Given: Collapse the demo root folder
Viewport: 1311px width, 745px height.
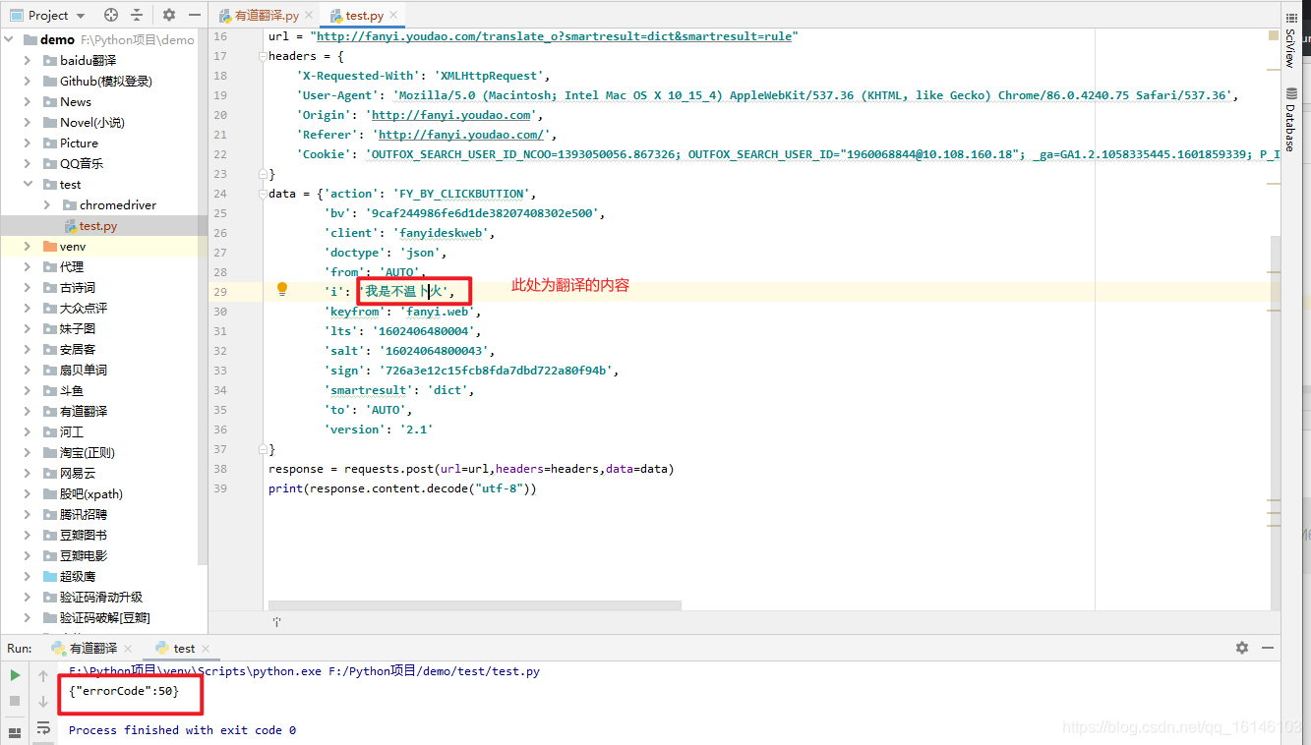Looking at the screenshot, I should pos(10,40).
